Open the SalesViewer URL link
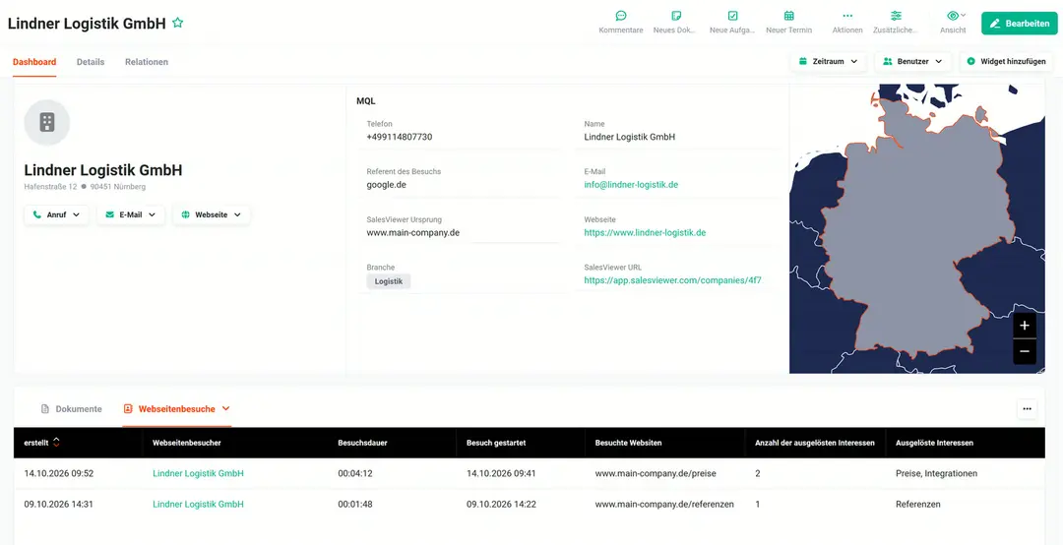Viewport: 1063px width, 545px height. 670,280
